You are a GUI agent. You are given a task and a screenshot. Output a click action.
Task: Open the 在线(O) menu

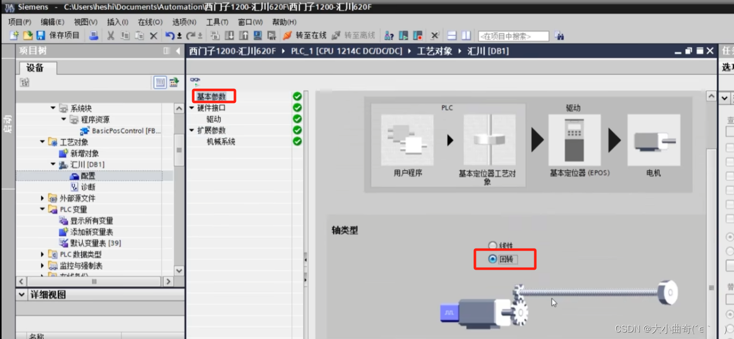point(150,22)
